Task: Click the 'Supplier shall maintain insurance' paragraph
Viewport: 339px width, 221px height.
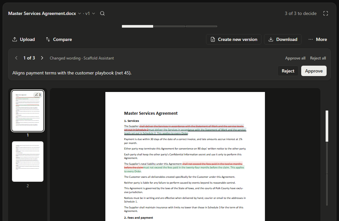Action: tap(184, 209)
